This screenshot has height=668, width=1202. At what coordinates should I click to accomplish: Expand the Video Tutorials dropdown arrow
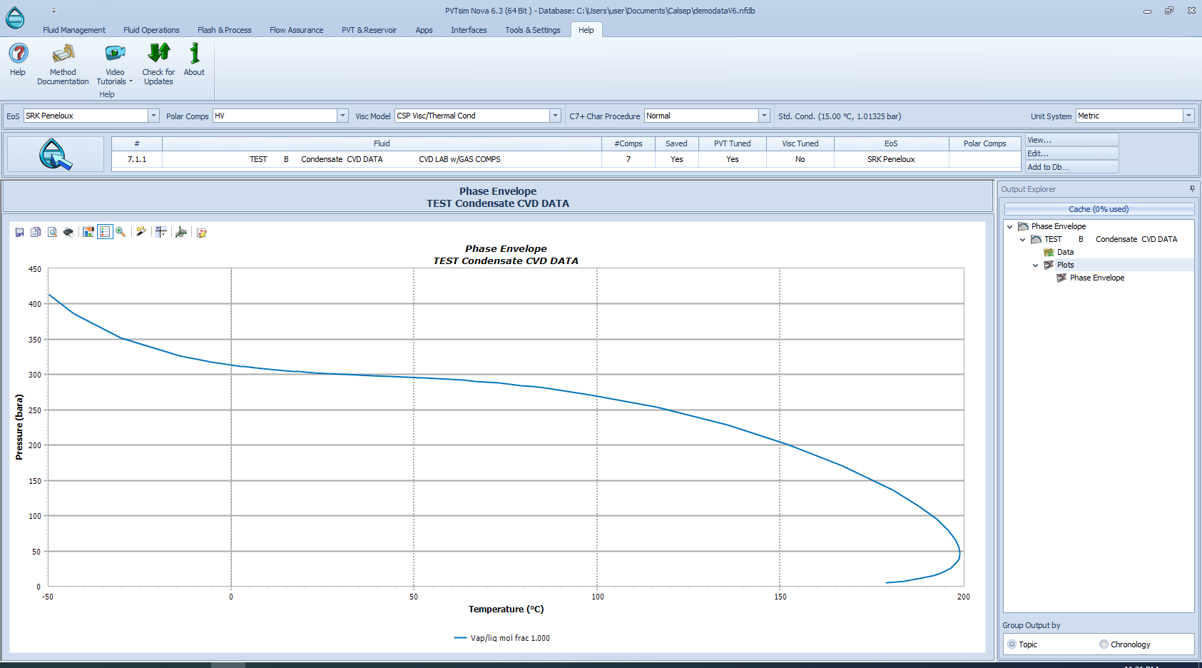[131, 81]
